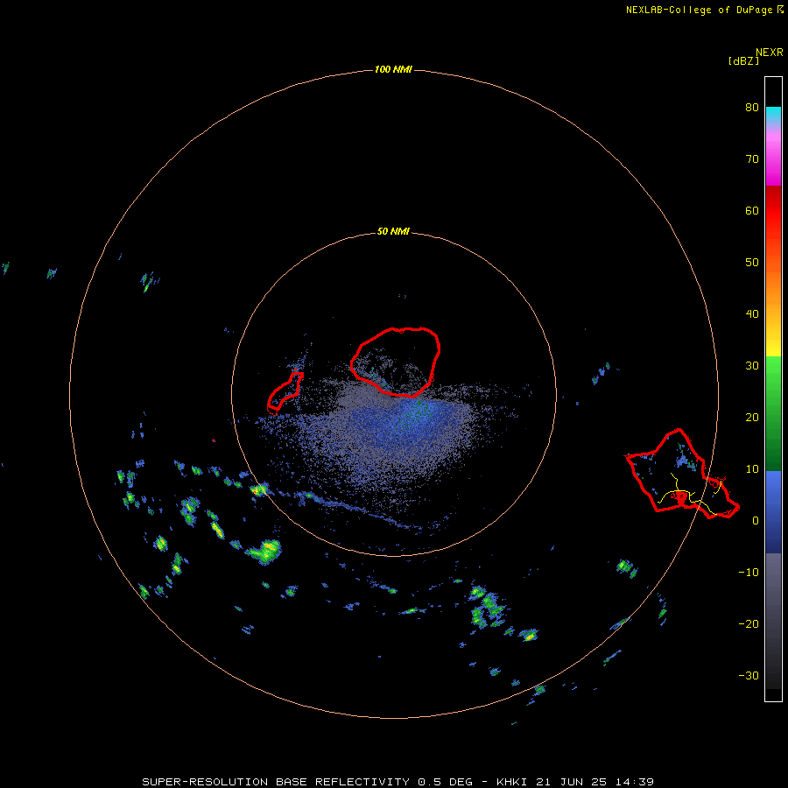Click the red-outlined island with yellow roads

(682, 474)
